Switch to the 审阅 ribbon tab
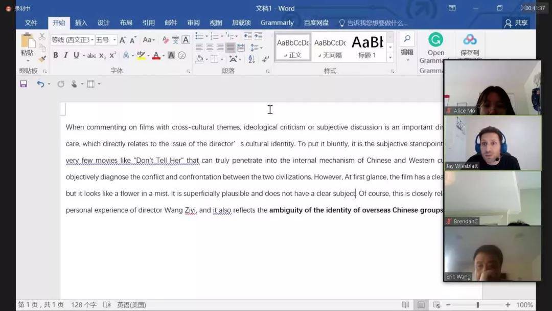This screenshot has width=552, height=311. pyautogui.click(x=193, y=23)
